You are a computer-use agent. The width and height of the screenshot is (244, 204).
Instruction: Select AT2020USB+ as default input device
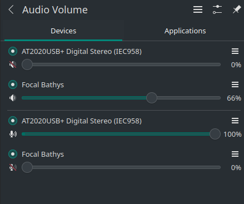point(13,121)
